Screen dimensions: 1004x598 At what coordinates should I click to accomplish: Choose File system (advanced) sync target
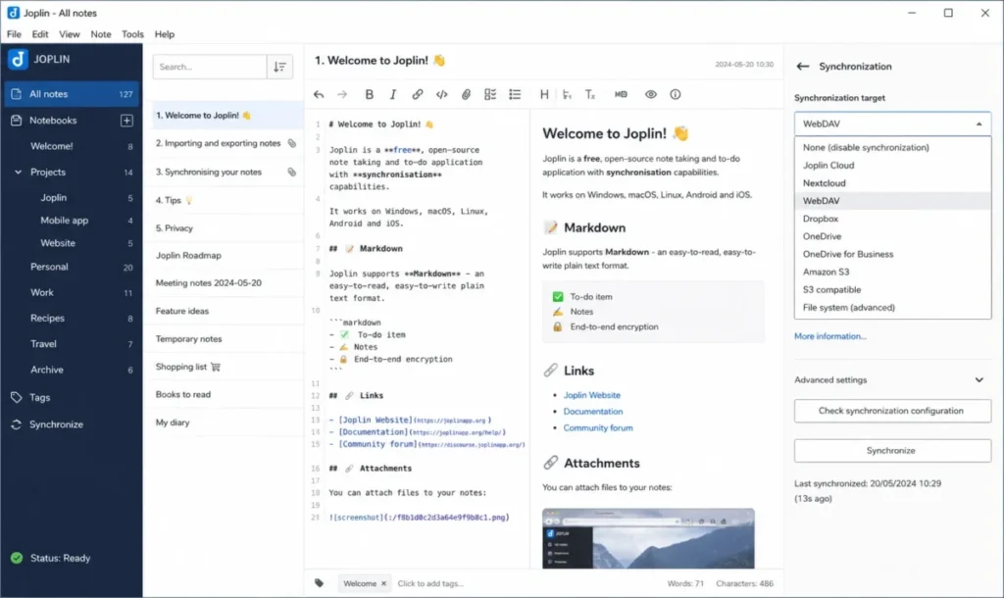click(892, 307)
